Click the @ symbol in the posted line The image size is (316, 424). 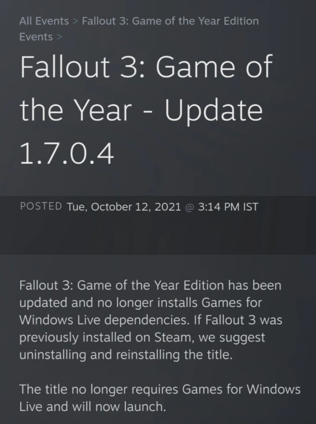pyautogui.click(x=189, y=207)
